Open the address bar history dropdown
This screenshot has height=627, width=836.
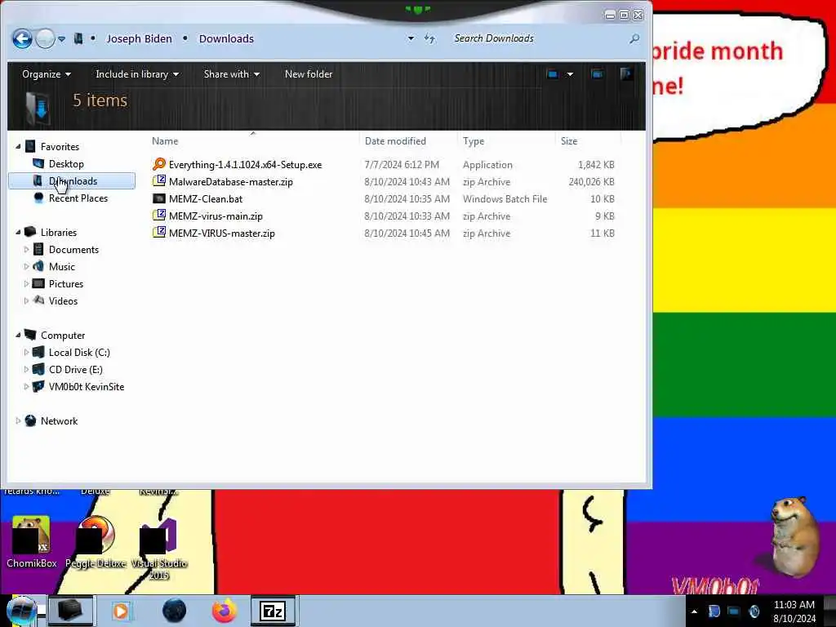[411, 38]
